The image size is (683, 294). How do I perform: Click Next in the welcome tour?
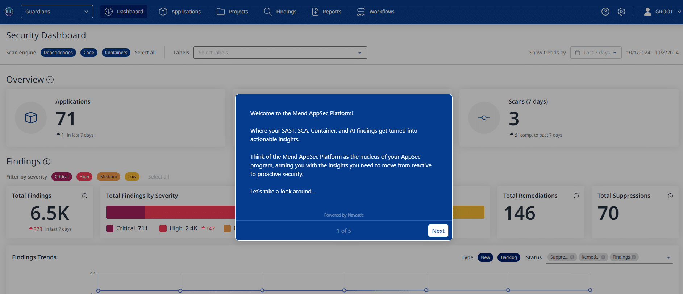[438, 231]
